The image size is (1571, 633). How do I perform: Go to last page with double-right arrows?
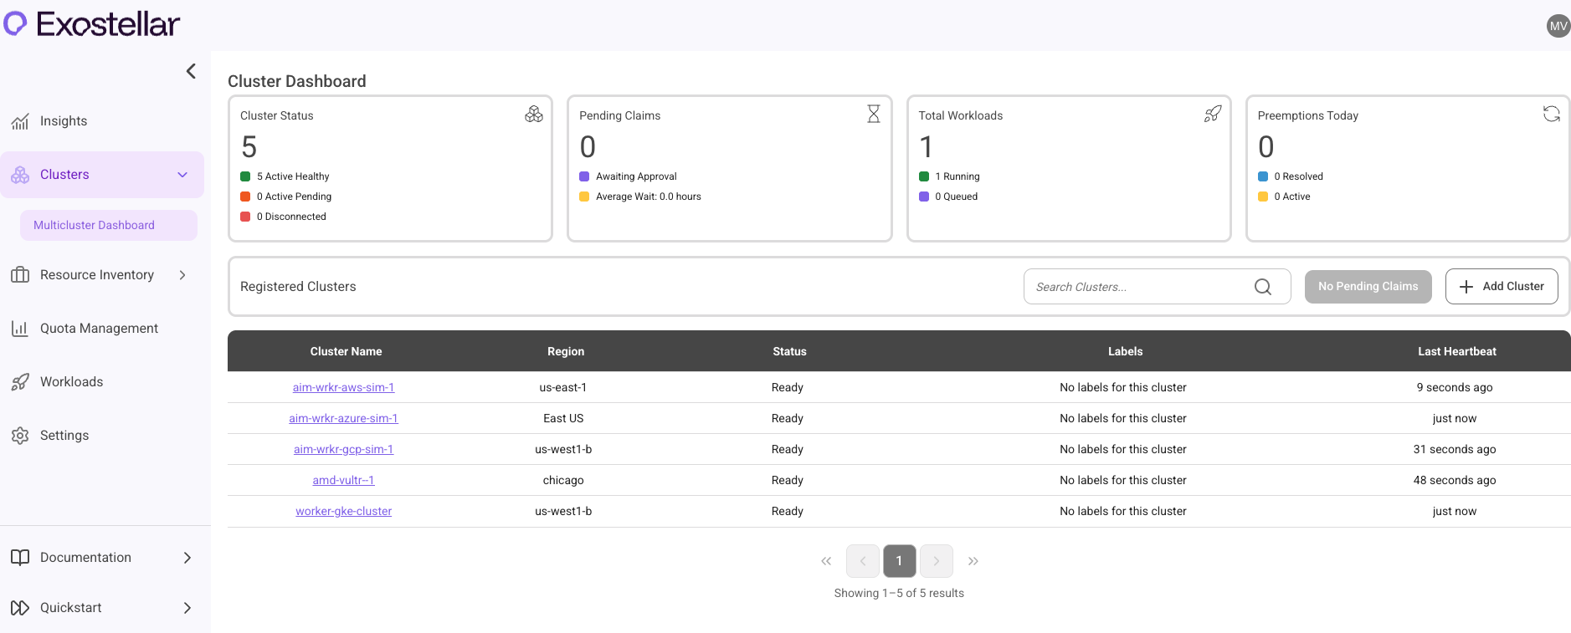coord(973,561)
